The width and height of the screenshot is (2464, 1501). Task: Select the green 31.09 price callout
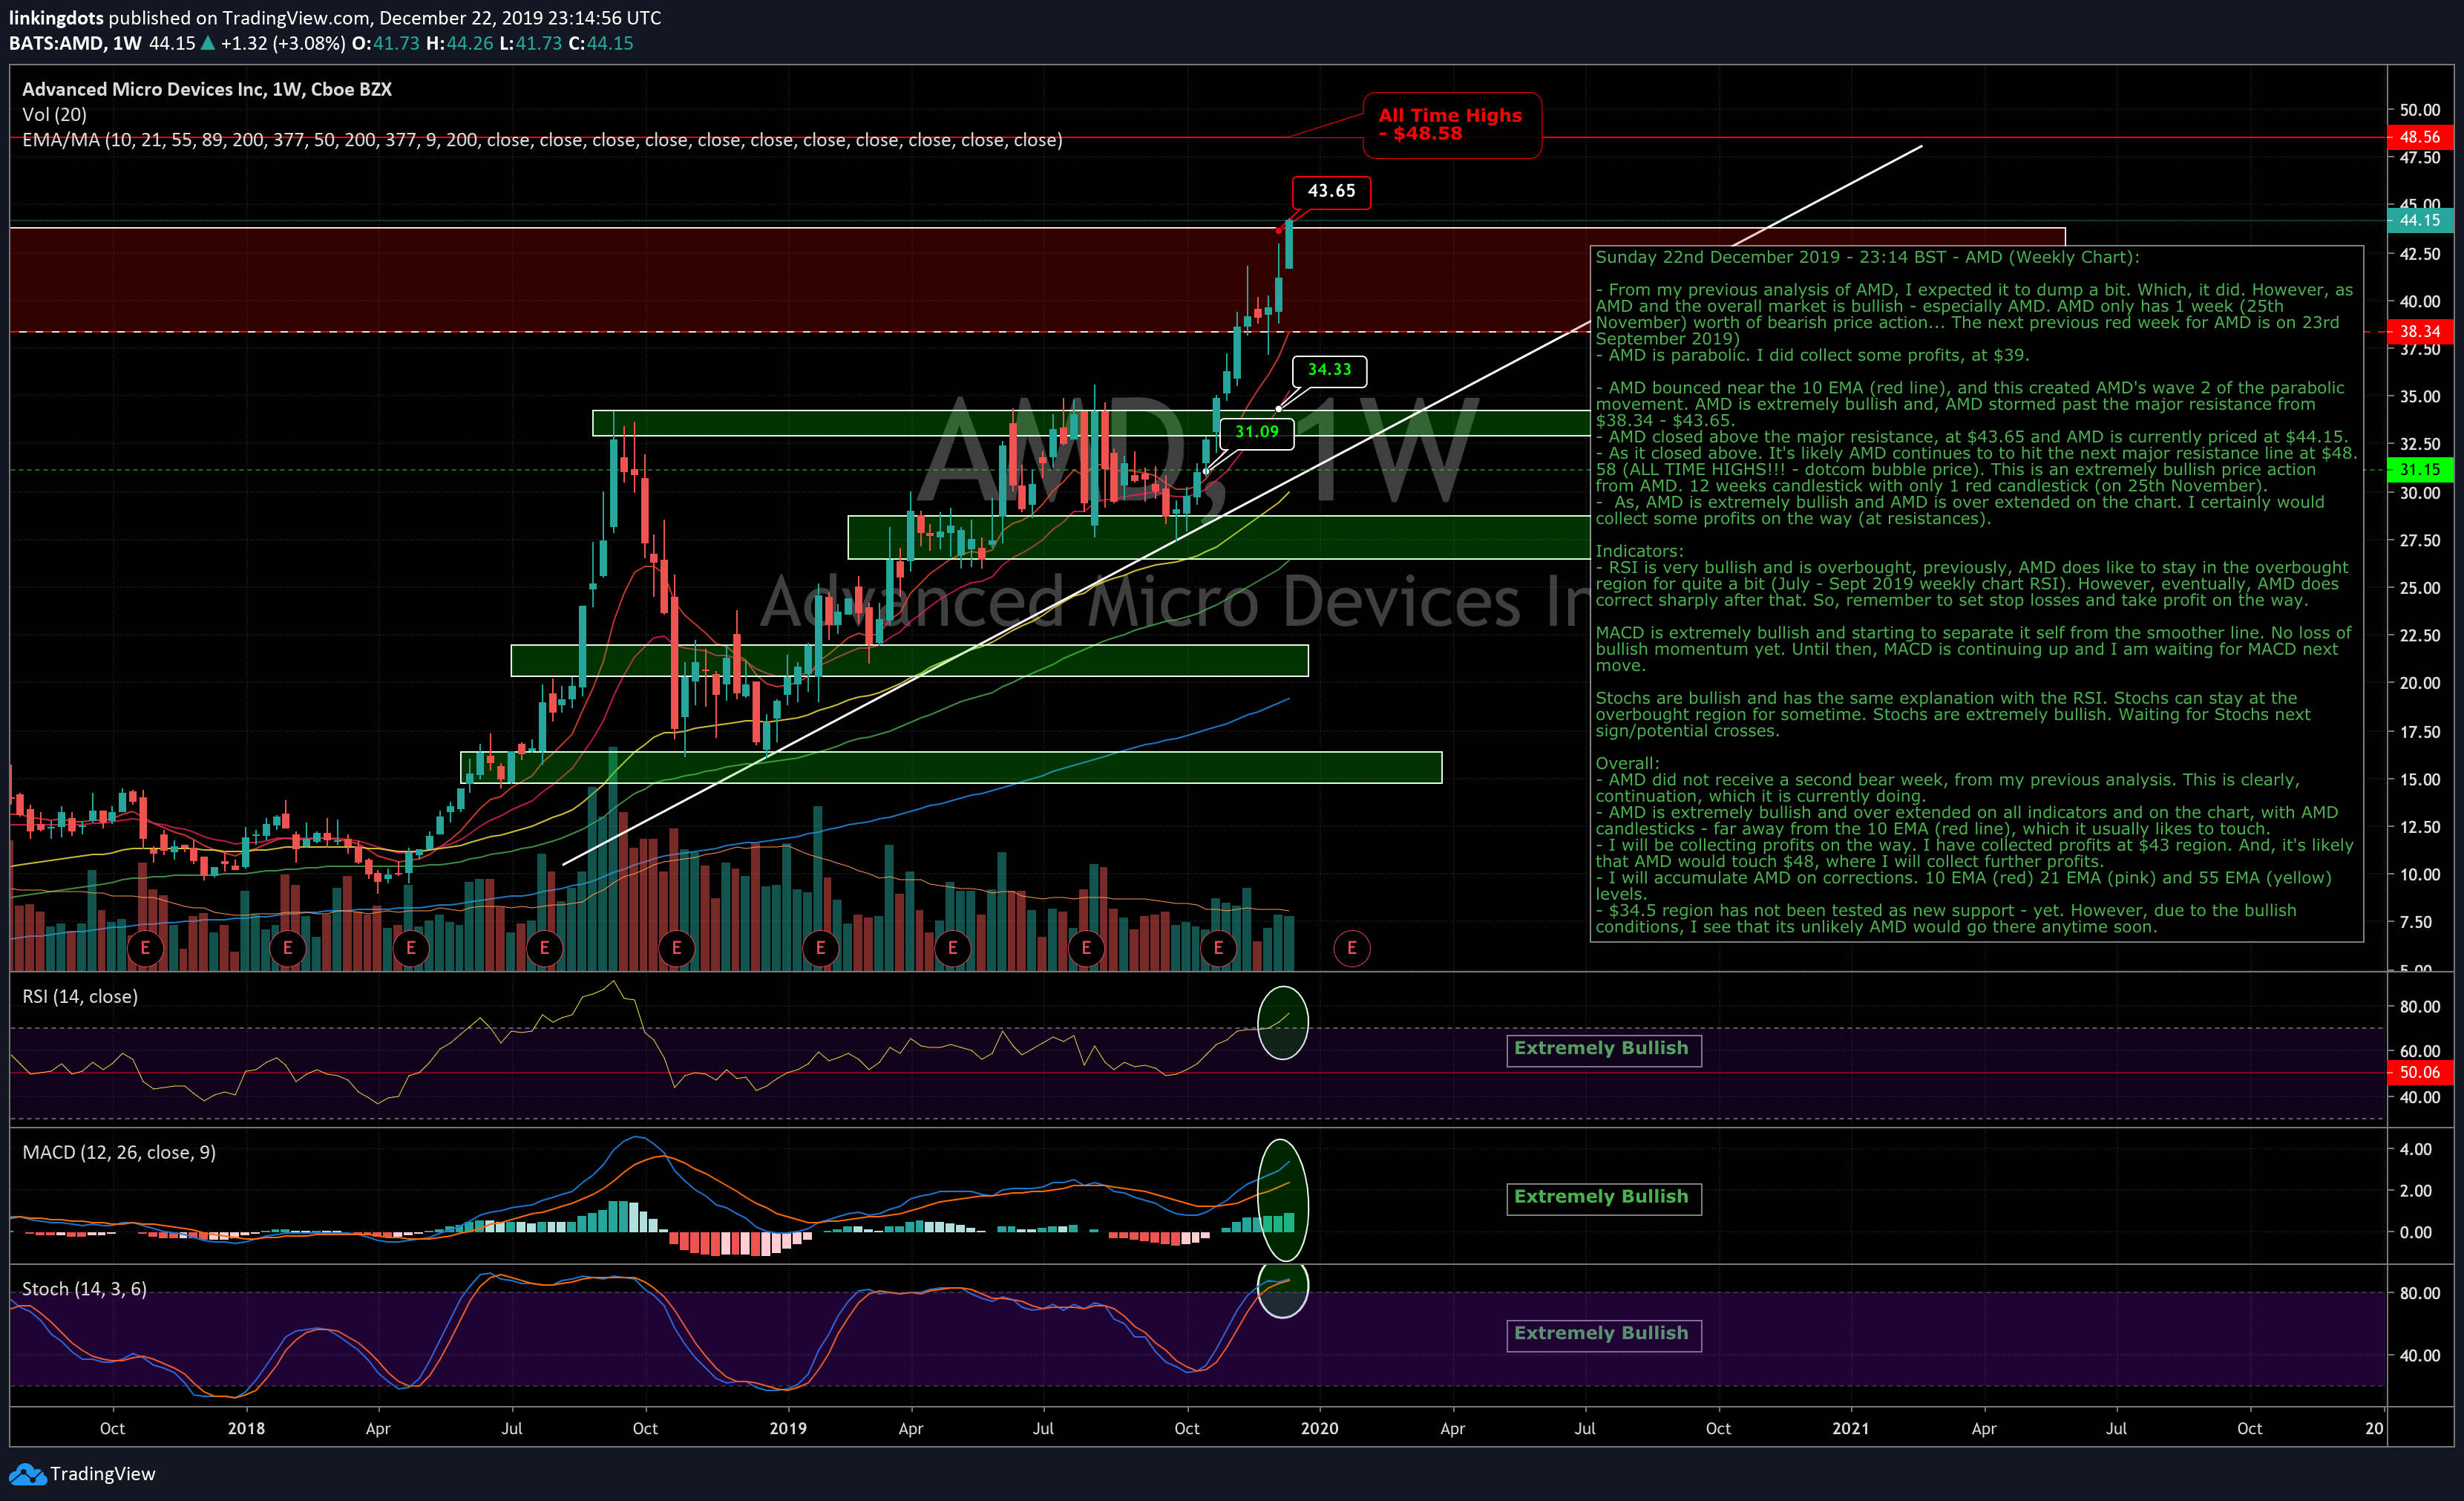1256,432
